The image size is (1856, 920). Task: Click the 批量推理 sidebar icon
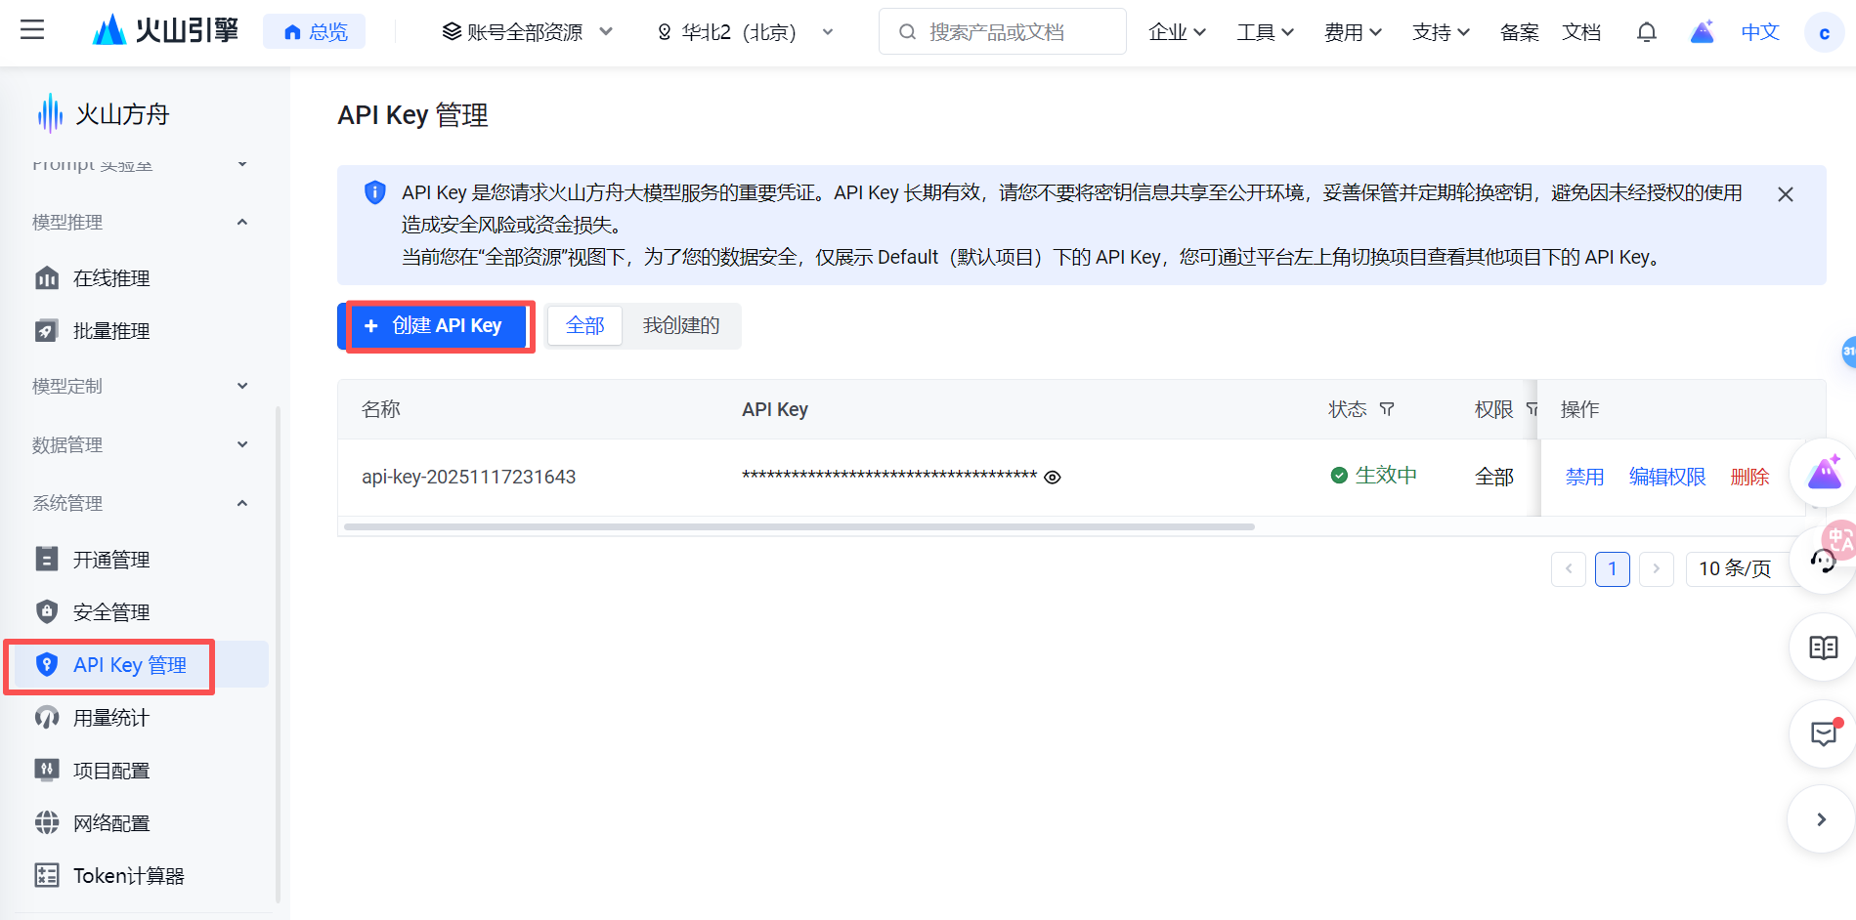click(47, 331)
